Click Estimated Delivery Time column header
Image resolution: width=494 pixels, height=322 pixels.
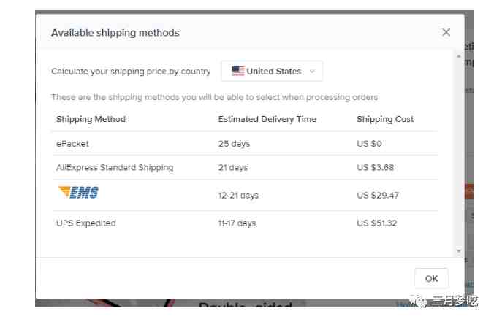[x=267, y=119]
